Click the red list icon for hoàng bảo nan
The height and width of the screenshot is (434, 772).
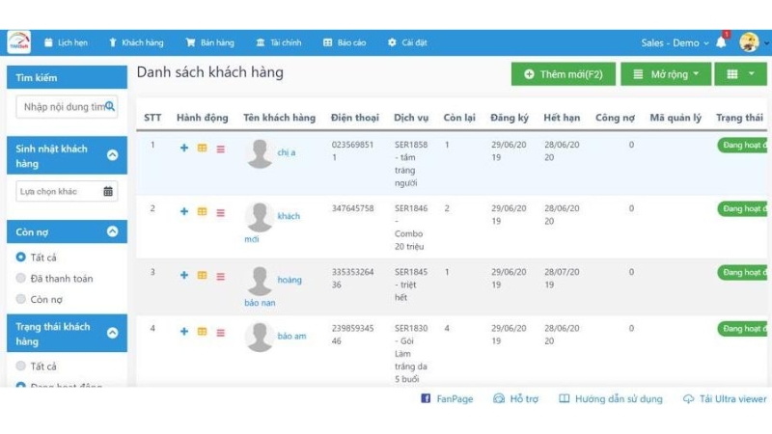pyautogui.click(x=220, y=275)
